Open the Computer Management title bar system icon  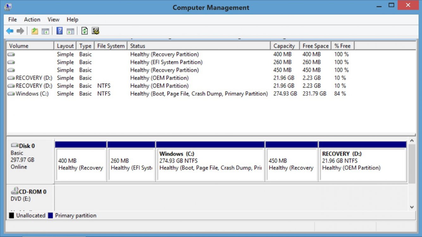8,6
